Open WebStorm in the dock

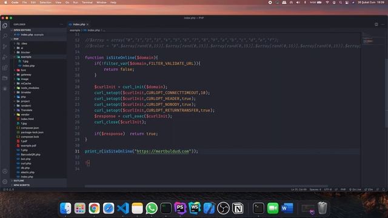195,208
